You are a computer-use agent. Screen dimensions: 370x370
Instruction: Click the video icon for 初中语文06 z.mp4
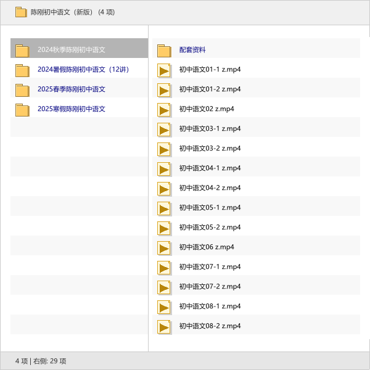pyautogui.click(x=164, y=248)
